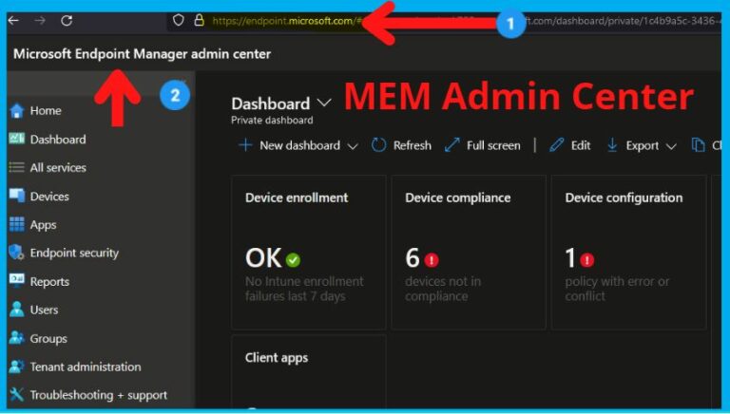Click the Clone copy icon in toolbar

[698, 145]
